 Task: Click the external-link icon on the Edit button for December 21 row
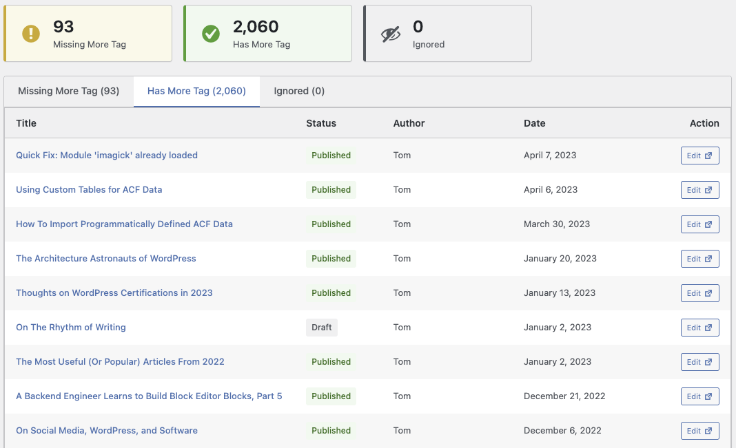(x=709, y=396)
